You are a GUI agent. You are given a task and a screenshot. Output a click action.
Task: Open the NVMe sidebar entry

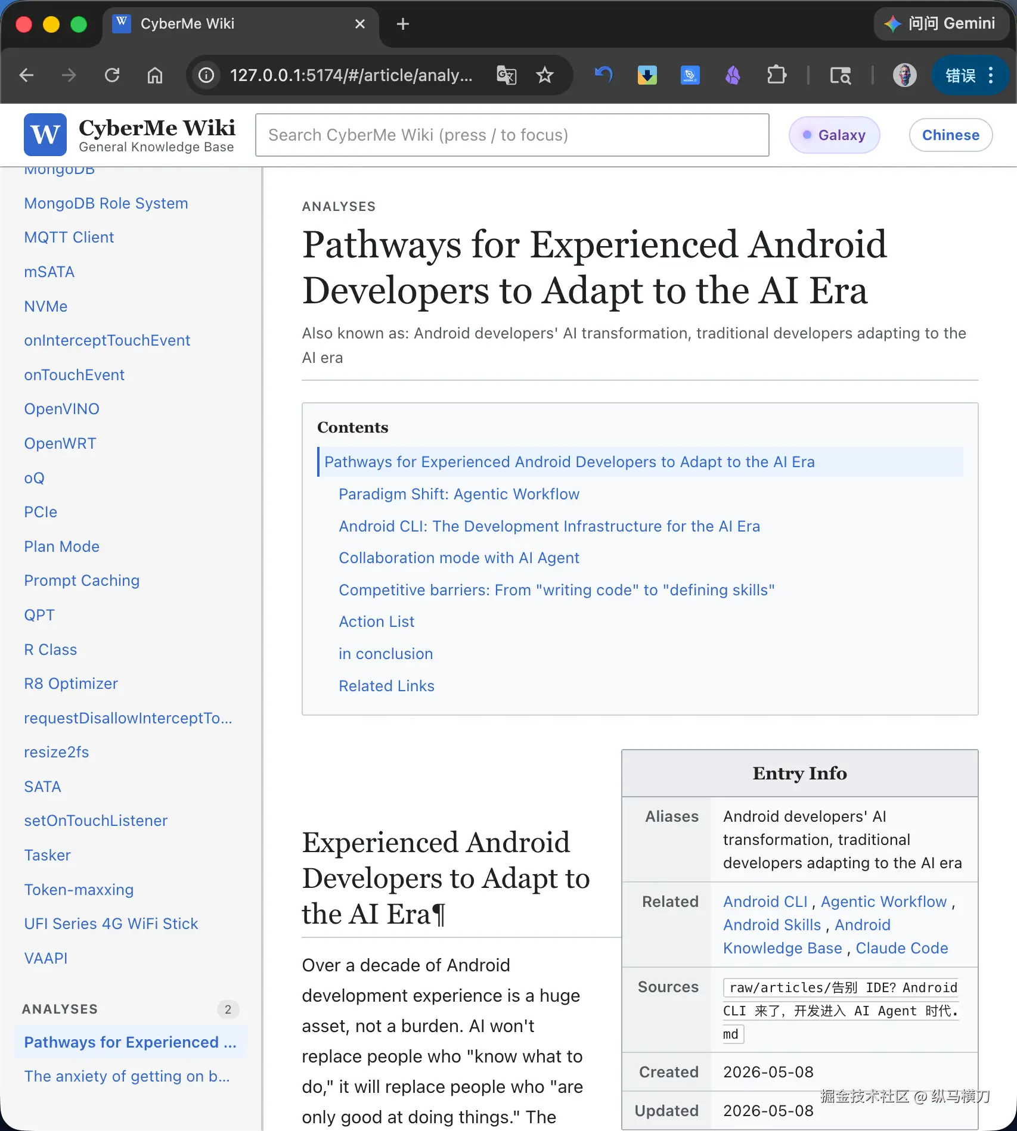coord(46,306)
